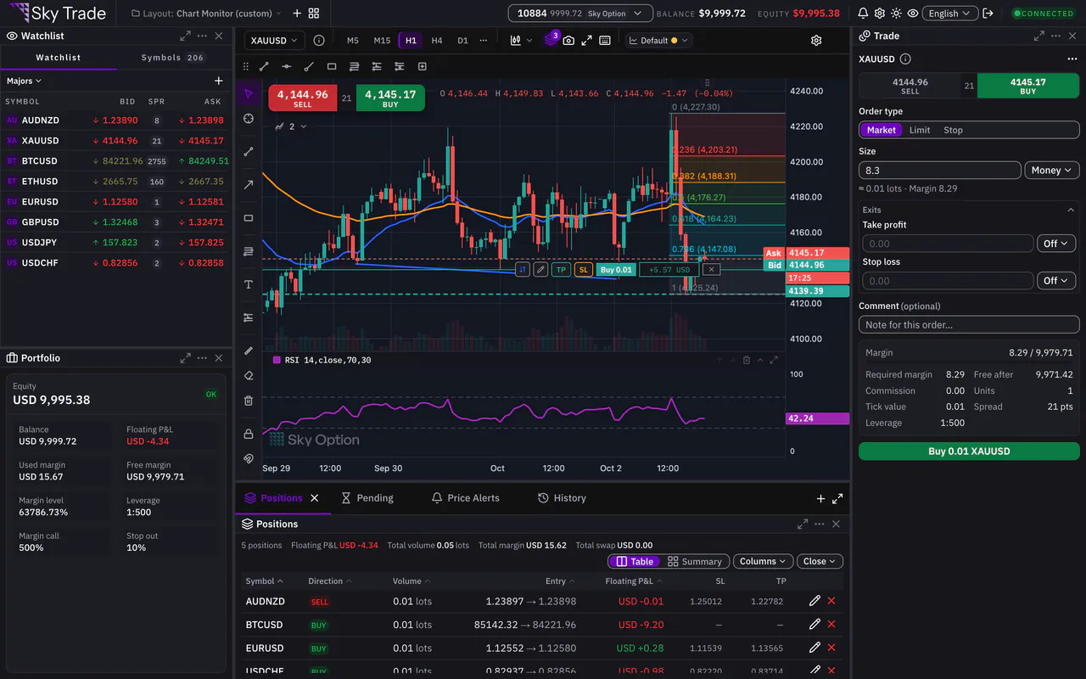
Task: Click the yellow dot on Default template
Action: 675,40
